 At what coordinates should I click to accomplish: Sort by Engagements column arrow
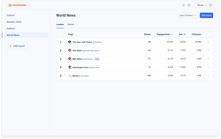click(x=172, y=35)
